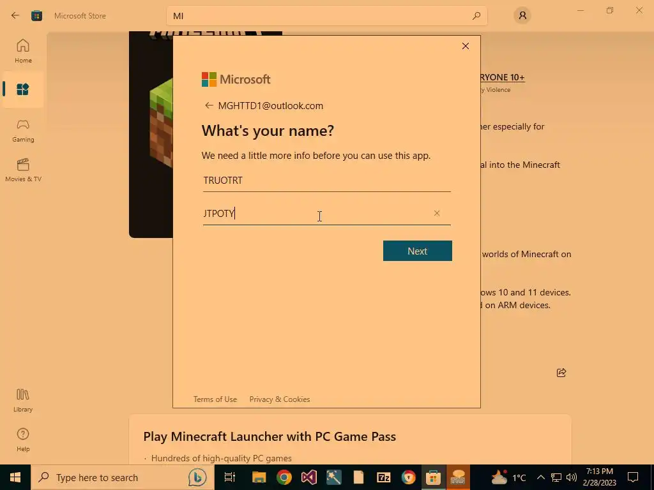
Task: Close the Microsoft sign-in dialog
Action: [x=466, y=46]
